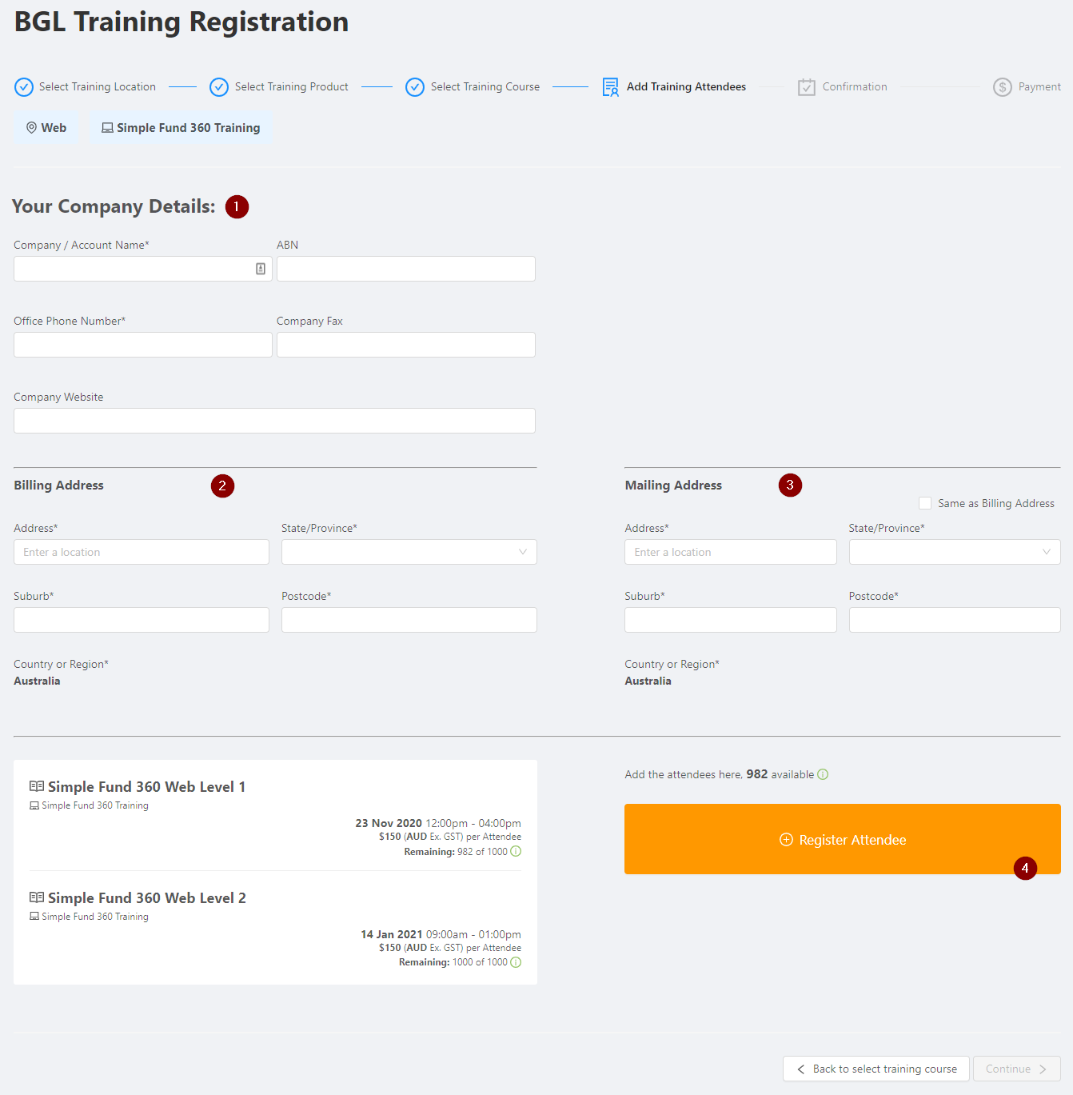Select the Add Training Attendees step label

[686, 87]
